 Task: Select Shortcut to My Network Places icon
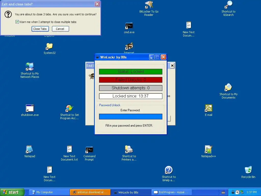click(30, 67)
